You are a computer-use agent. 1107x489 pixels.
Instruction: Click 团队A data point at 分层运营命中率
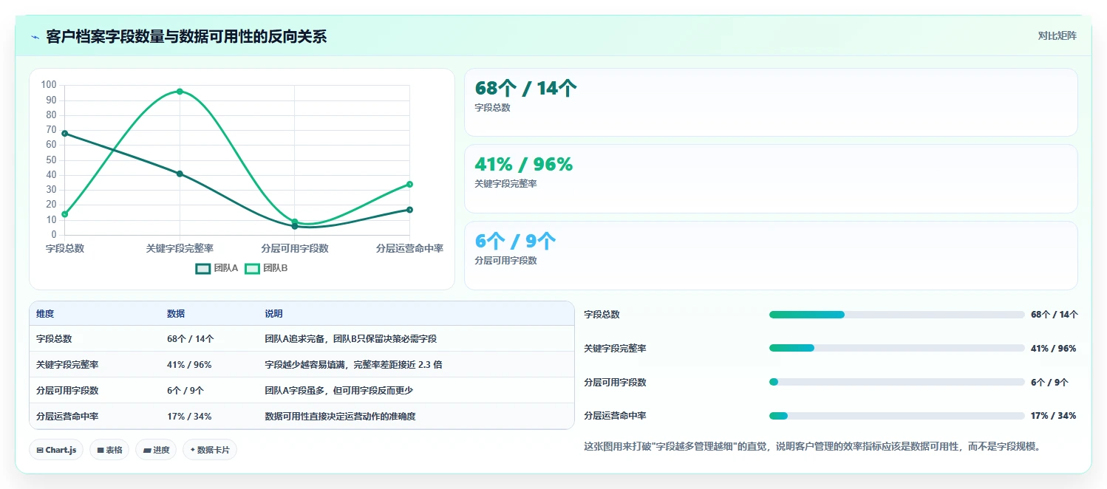click(409, 210)
